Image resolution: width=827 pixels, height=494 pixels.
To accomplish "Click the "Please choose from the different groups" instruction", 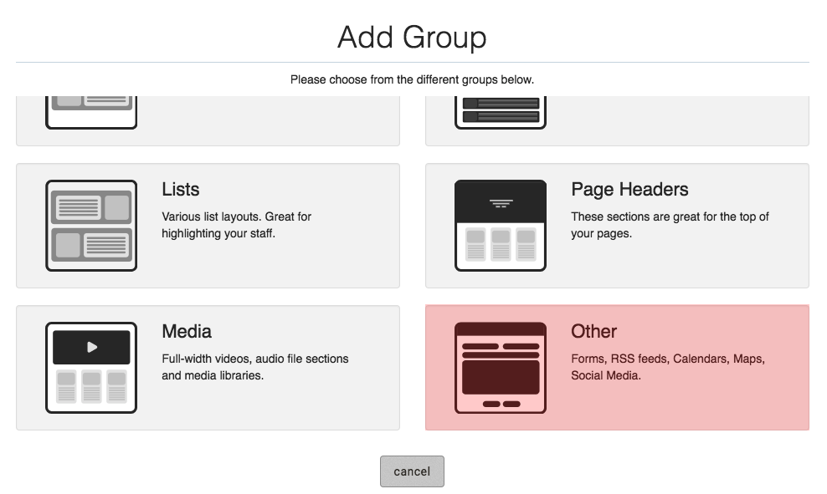I will click(x=412, y=80).
